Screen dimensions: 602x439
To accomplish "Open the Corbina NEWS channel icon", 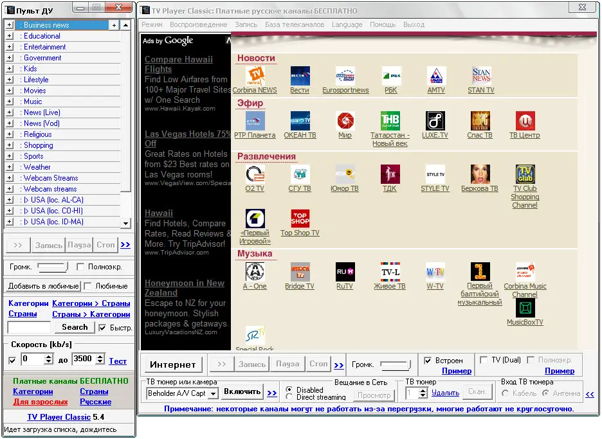I will (255, 76).
